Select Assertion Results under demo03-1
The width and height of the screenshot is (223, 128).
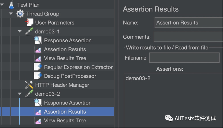click(x=65, y=49)
